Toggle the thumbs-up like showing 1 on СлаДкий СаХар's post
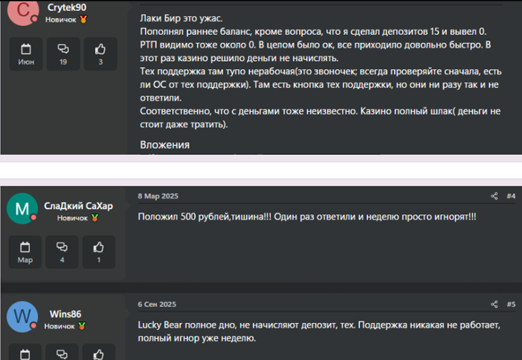This screenshot has width=522, height=360. 99,252
